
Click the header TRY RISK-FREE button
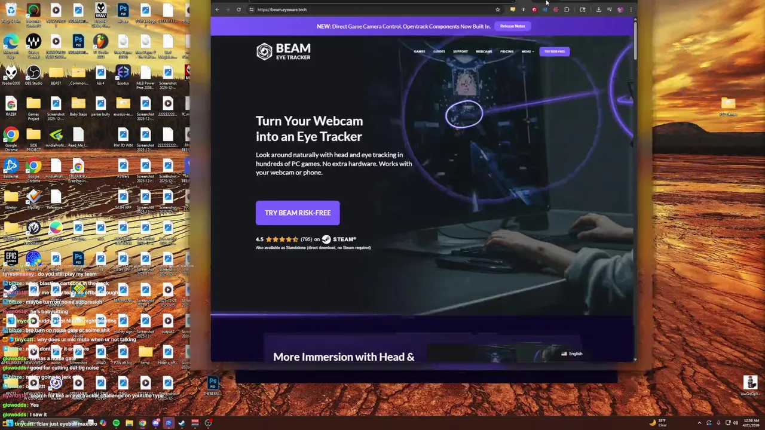pos(555,51)
